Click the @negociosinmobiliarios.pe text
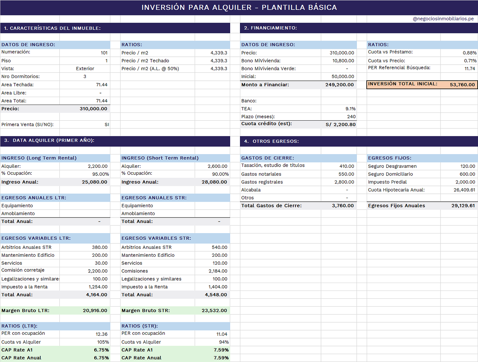 tap(443, 19)
